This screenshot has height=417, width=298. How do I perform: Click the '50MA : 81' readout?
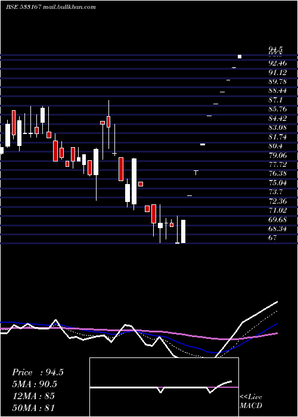point(33,407)
